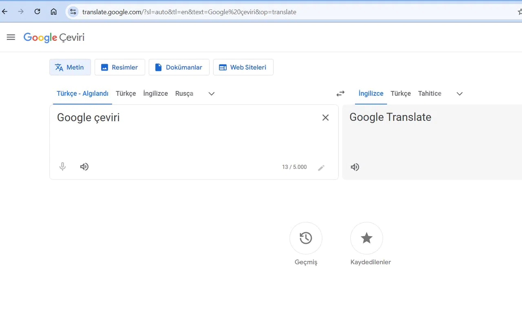Expand target language list chevron

click(460, 93)
